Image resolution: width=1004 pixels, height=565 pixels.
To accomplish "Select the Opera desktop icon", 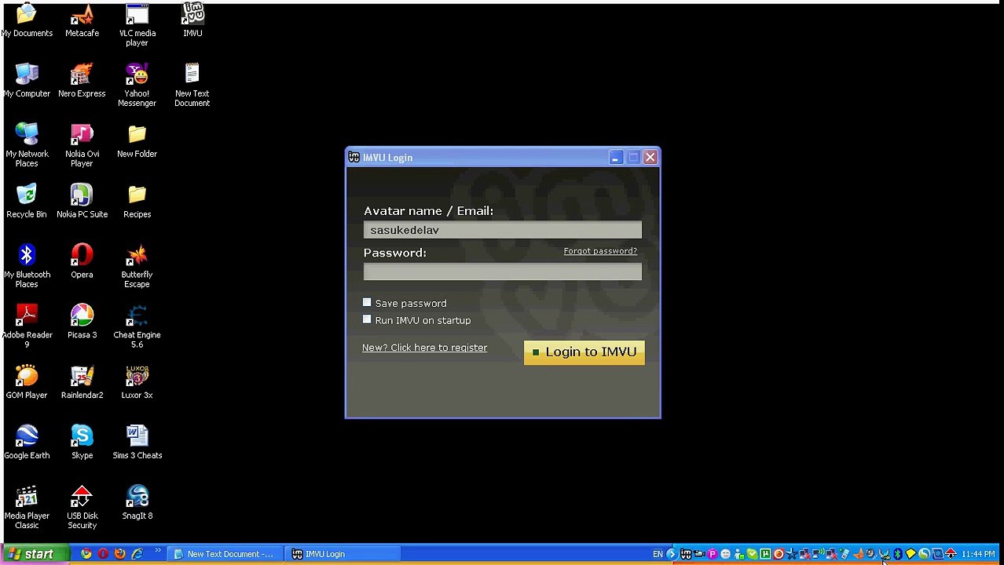I will (x=82, y=261).
